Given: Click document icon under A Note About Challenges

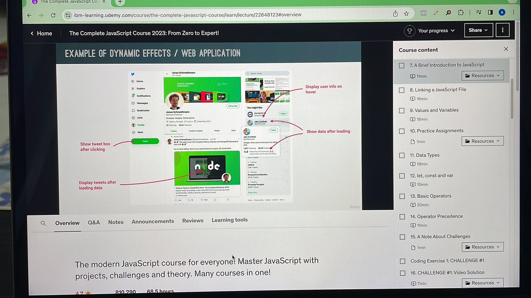Looking at the screenshot, I should pos(412,248).
